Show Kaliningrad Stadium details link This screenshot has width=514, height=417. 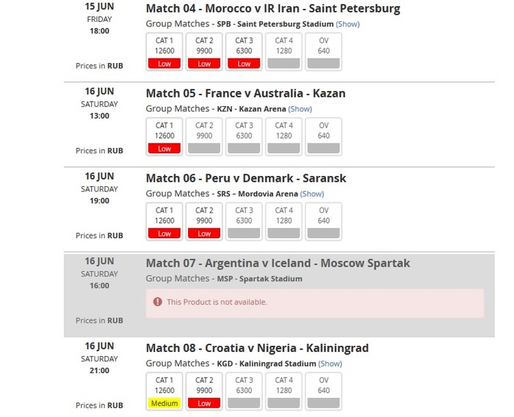pyautogui.click(x=330, y=364)
